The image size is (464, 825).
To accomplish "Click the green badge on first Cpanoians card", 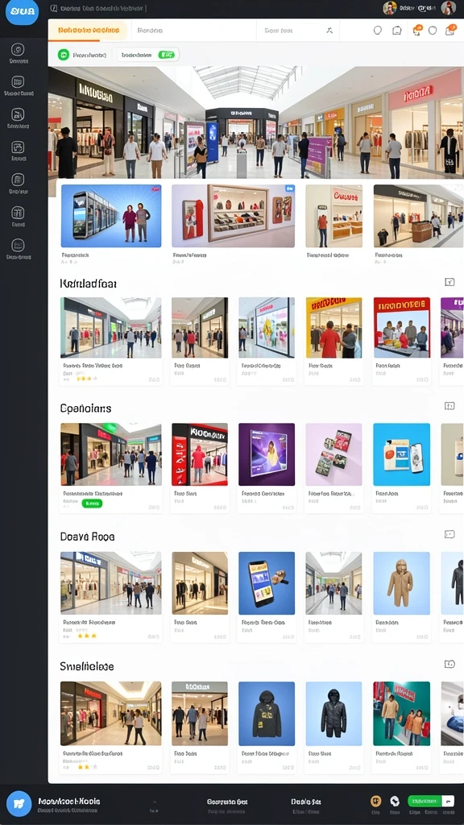I will click(x=92, y=504).
